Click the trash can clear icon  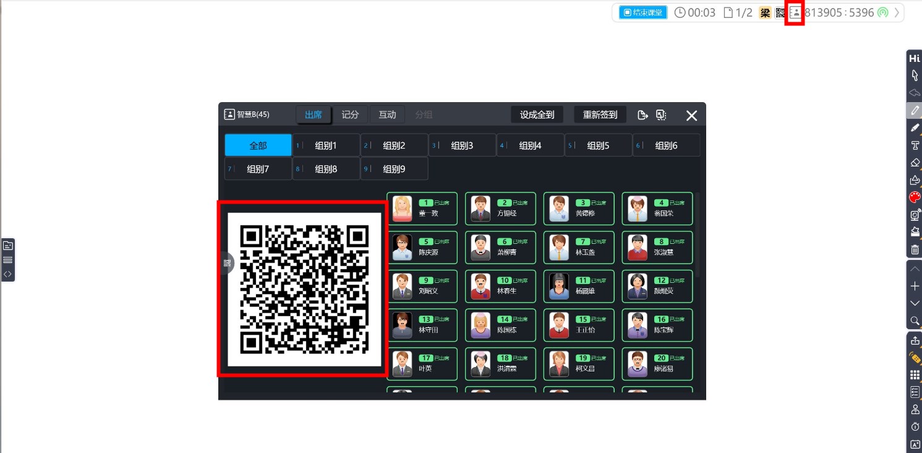(915, 249)
